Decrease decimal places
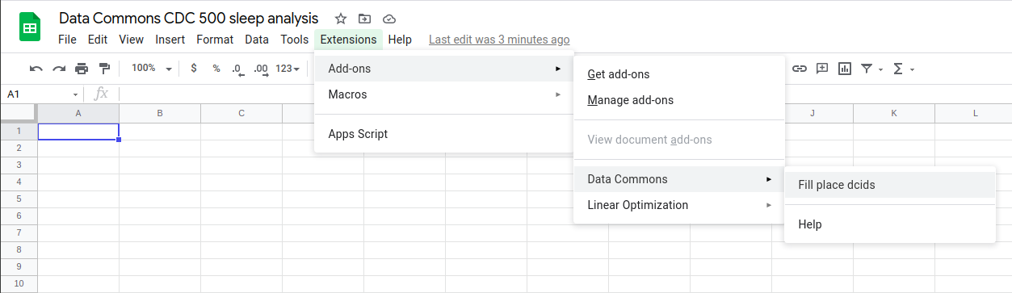This screenshot has height=293, width=1012. point(237,69)
